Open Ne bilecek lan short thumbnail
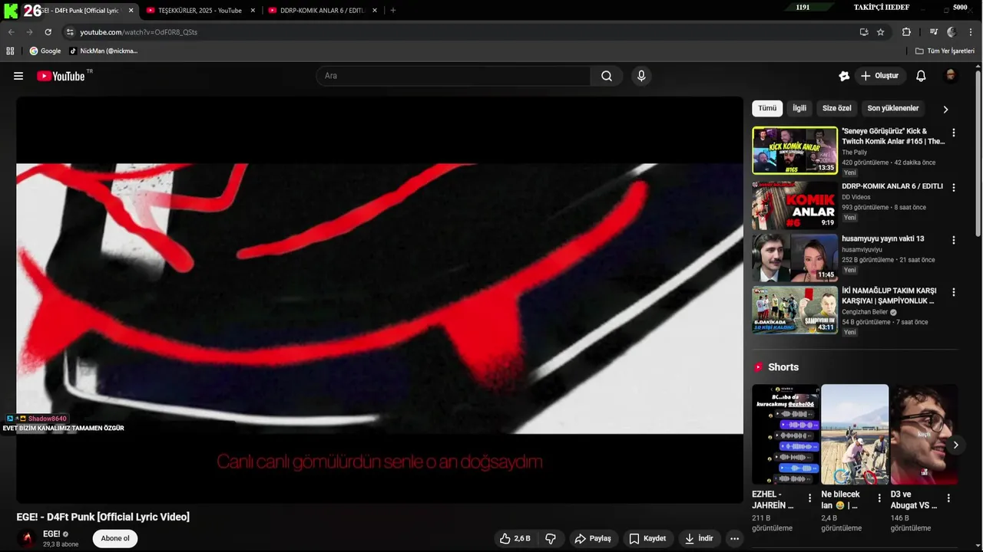The image size is (983, 552). [855, 434]
